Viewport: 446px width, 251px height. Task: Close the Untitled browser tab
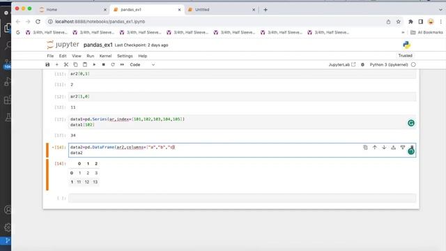[x=254, y=10]
